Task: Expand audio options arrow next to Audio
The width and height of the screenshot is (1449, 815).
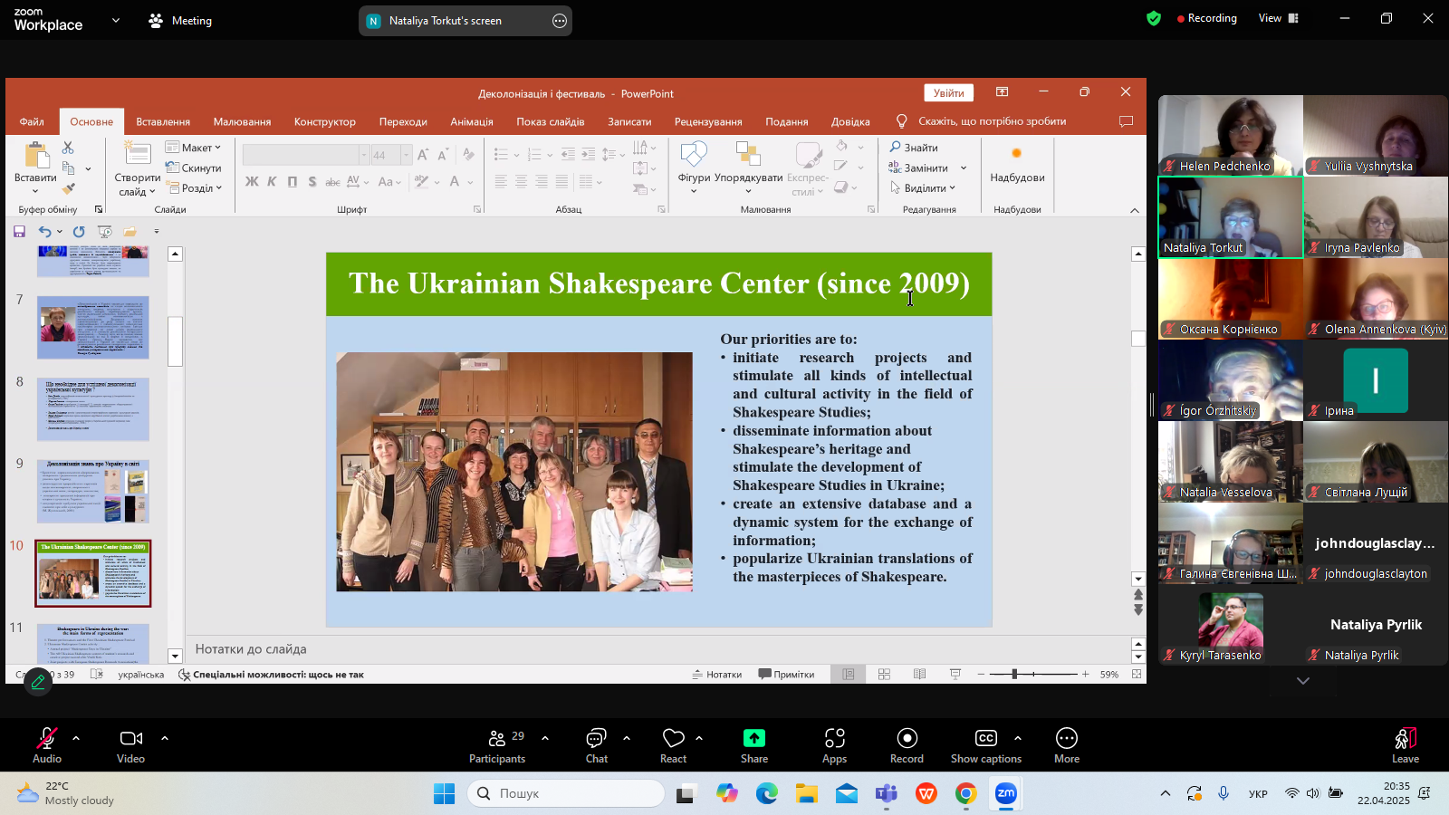Action: [x=76, y=738]
